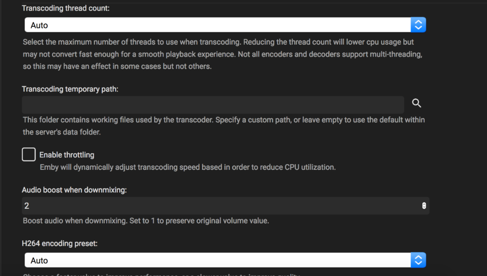
Task: Click into the Audio boost value field
Action: [219, 206]
